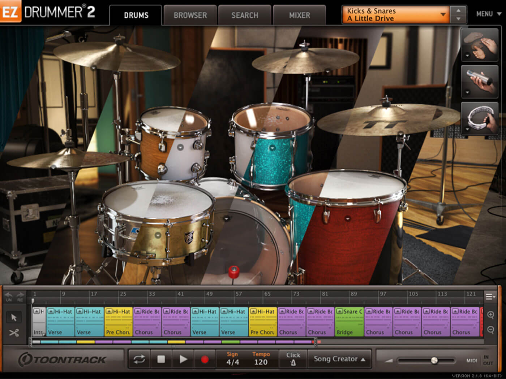Select the Chorus block at bar 33
Image resolution: width=506 pixels, height=379 pixels.
(147, 322)
